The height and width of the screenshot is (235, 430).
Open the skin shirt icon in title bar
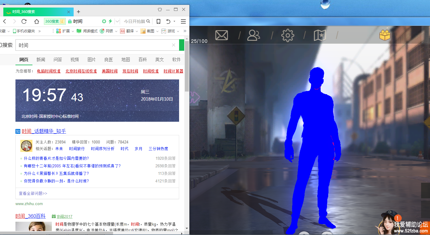tap(160, 9)
